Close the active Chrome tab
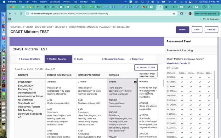 coord(160,7)
